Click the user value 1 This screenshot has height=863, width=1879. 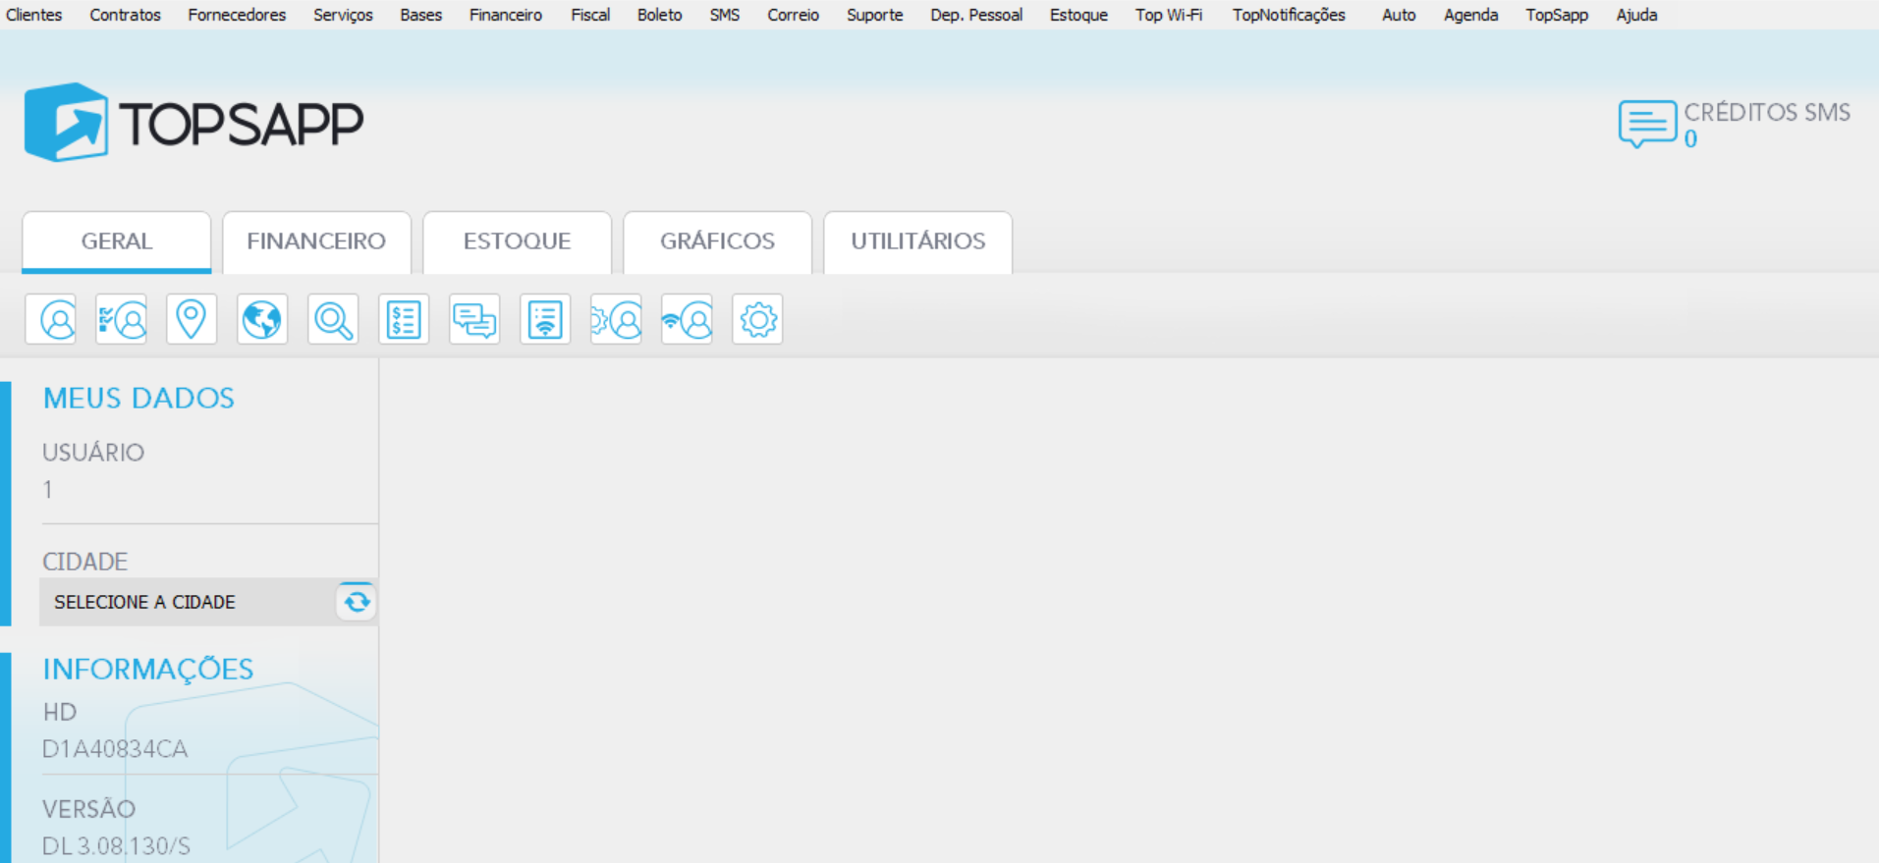(47, 489)
